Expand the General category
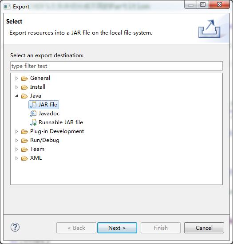Screen dimensions: 233x244 coord(16,78)
